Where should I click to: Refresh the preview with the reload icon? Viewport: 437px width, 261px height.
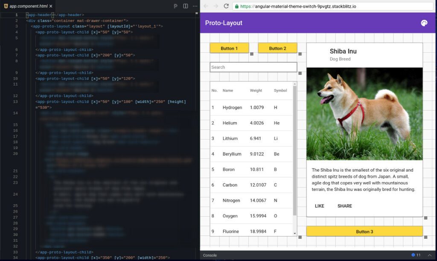click(x=226, y=6)
